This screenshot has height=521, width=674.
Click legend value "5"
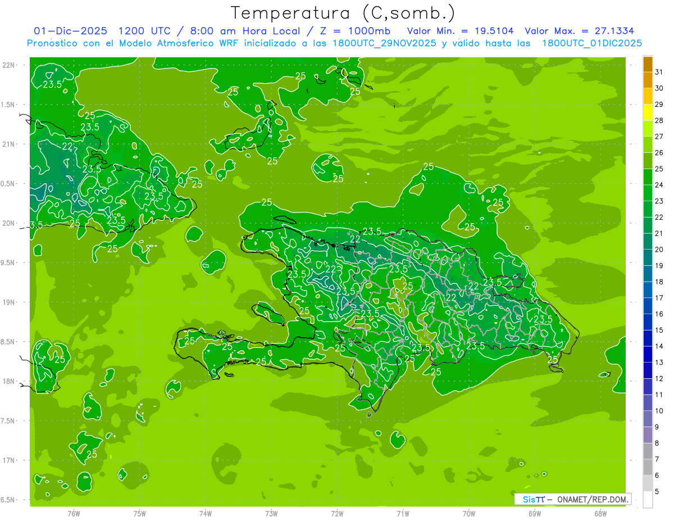(657, 492)
